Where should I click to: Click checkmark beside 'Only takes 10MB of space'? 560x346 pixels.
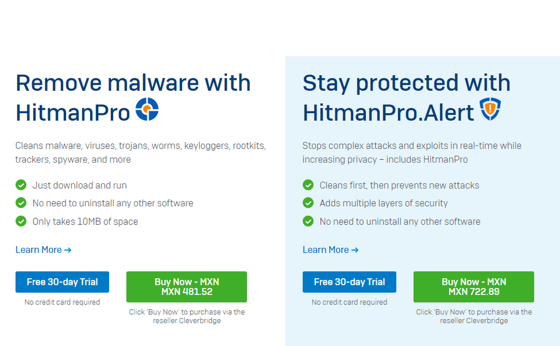pos(21,221)
